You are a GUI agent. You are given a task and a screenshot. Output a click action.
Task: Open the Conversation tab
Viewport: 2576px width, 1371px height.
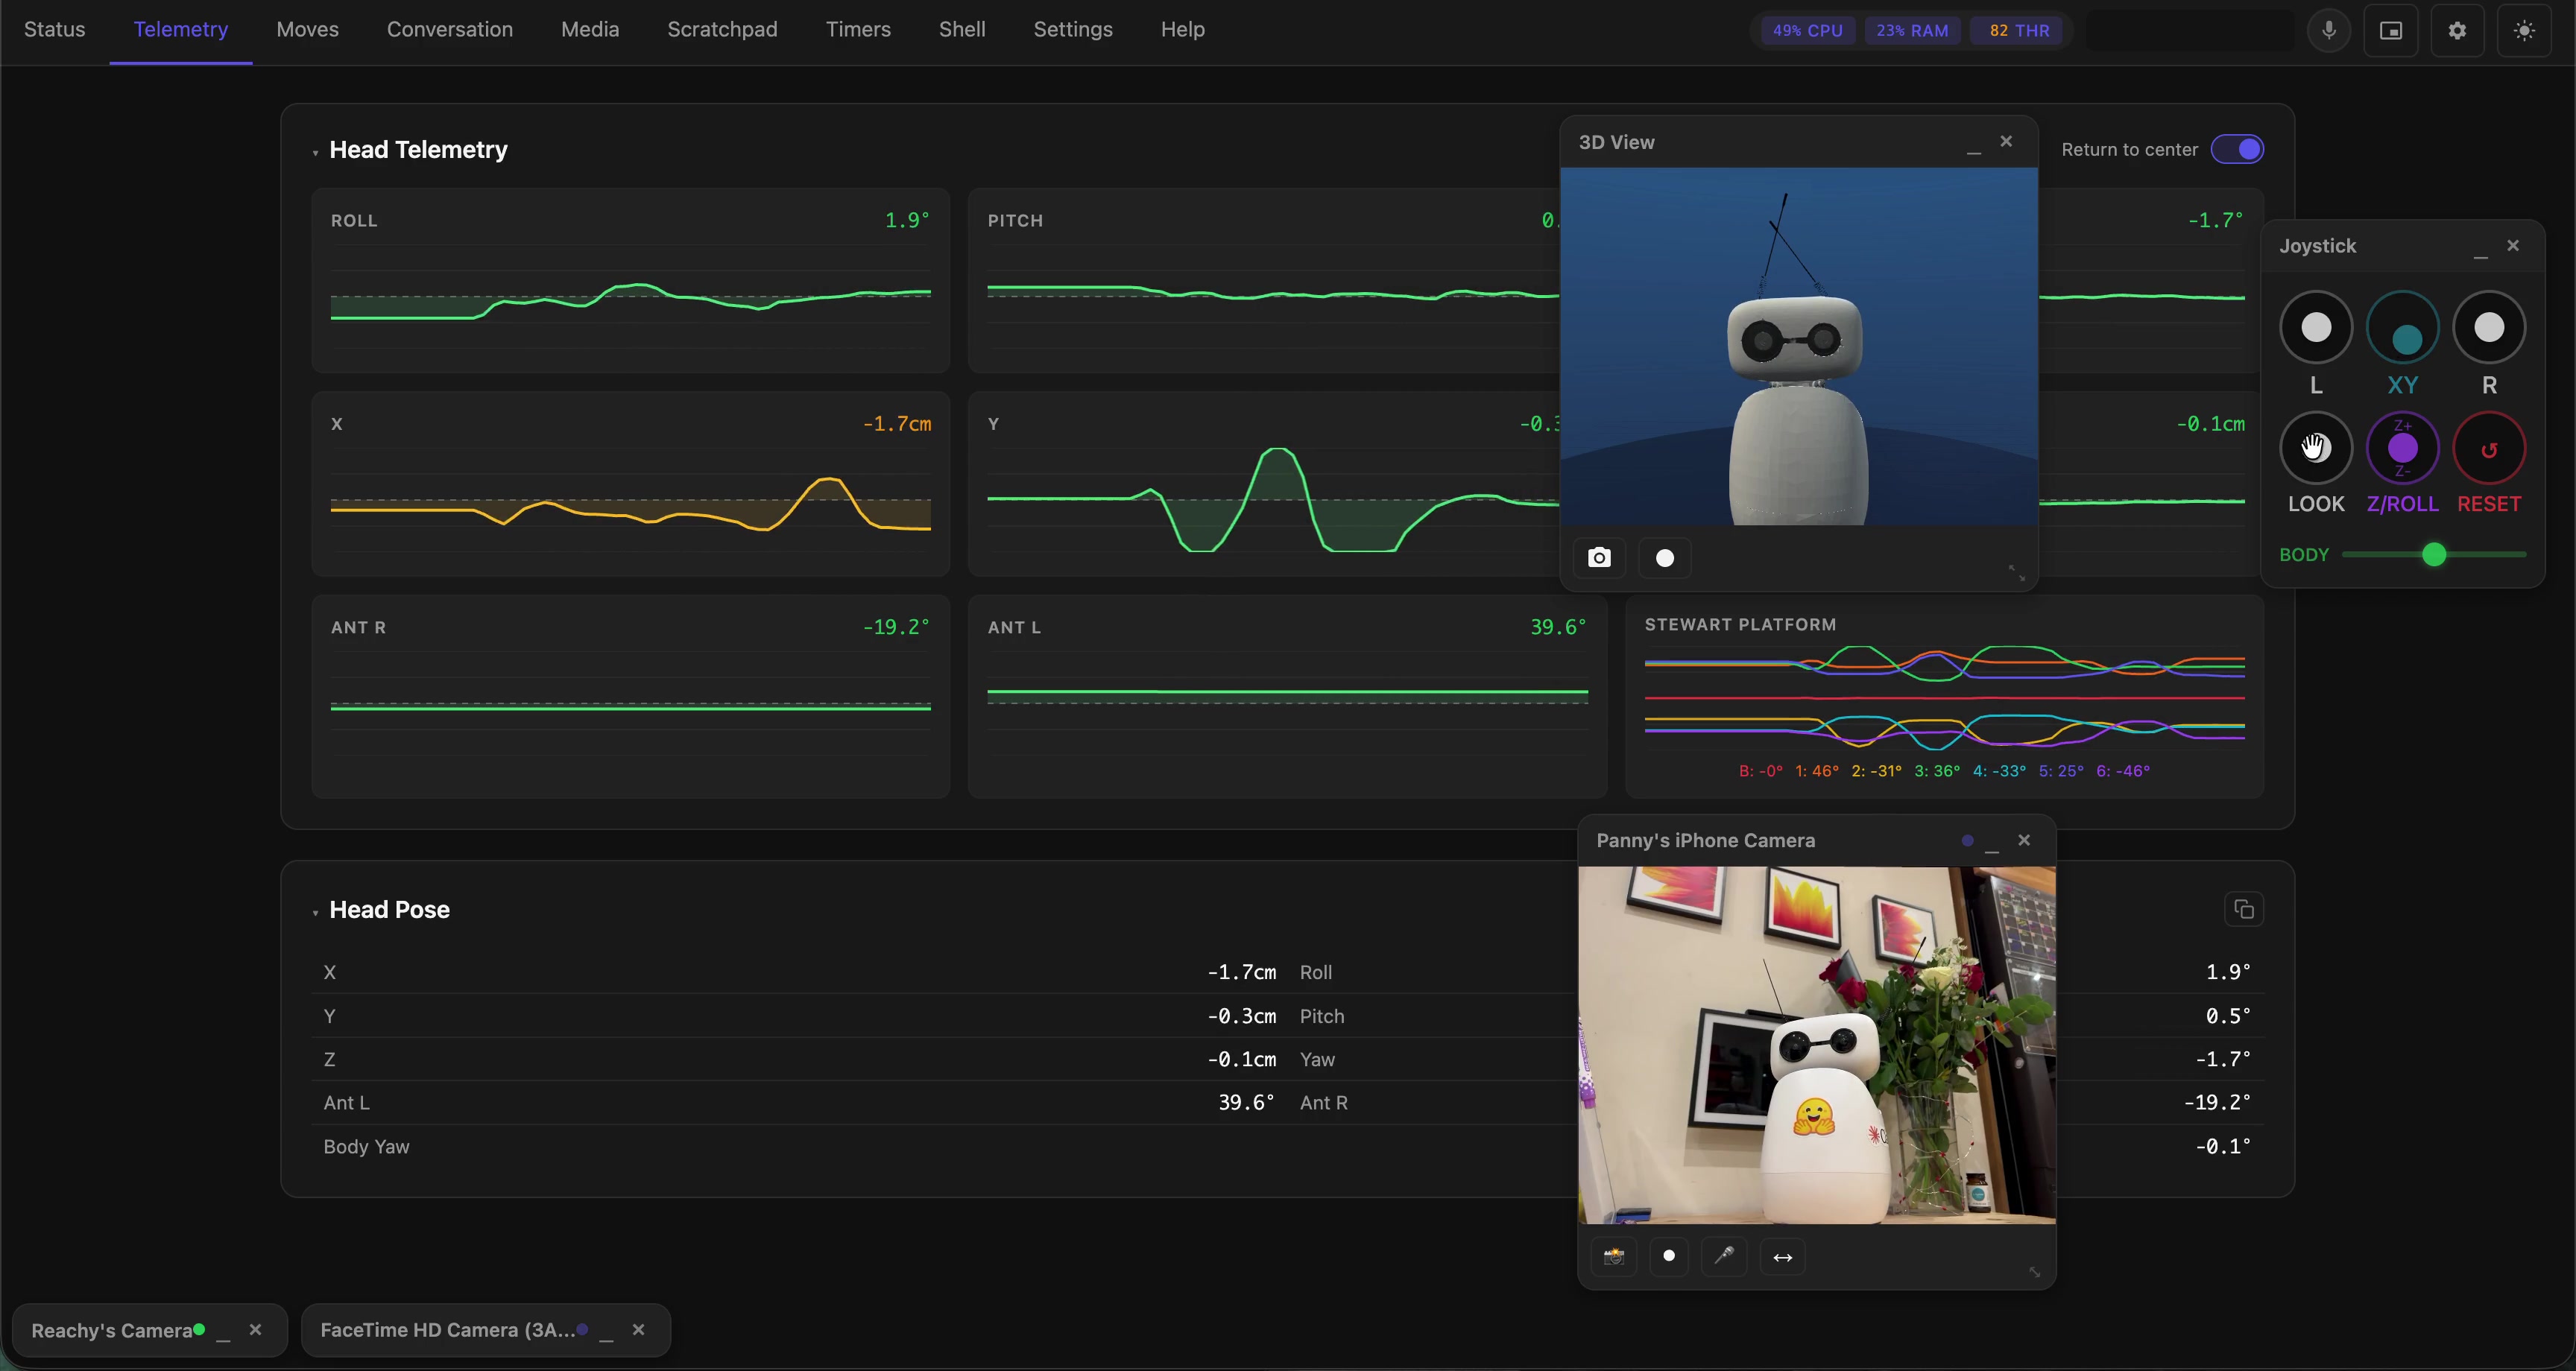450,29
